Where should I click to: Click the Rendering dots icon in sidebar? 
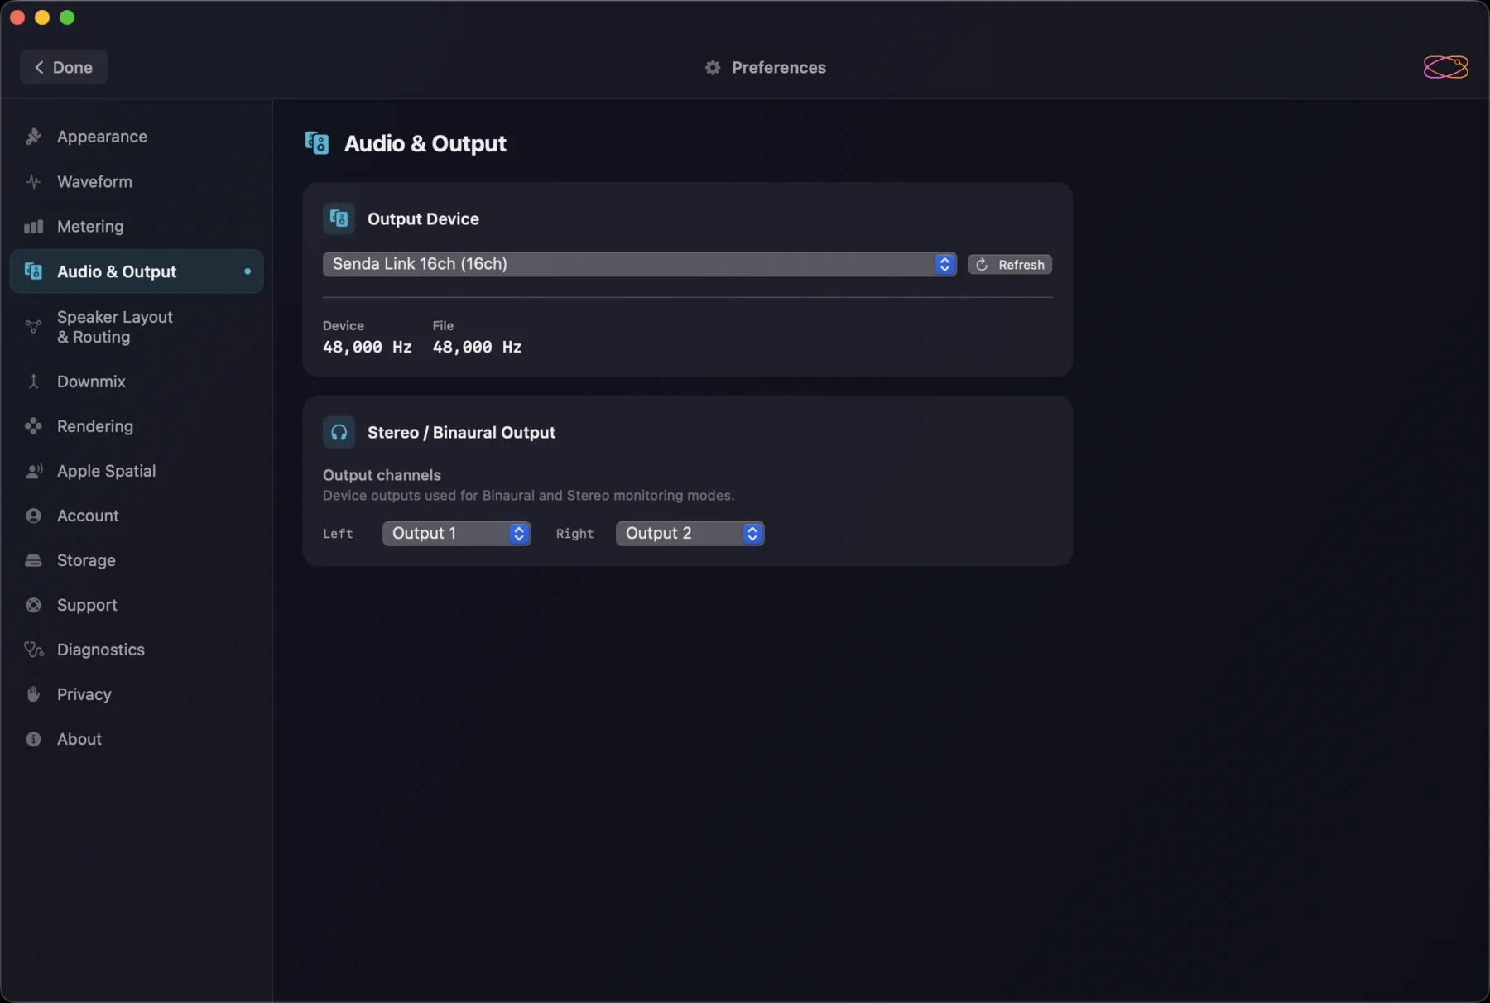point(33,426)
